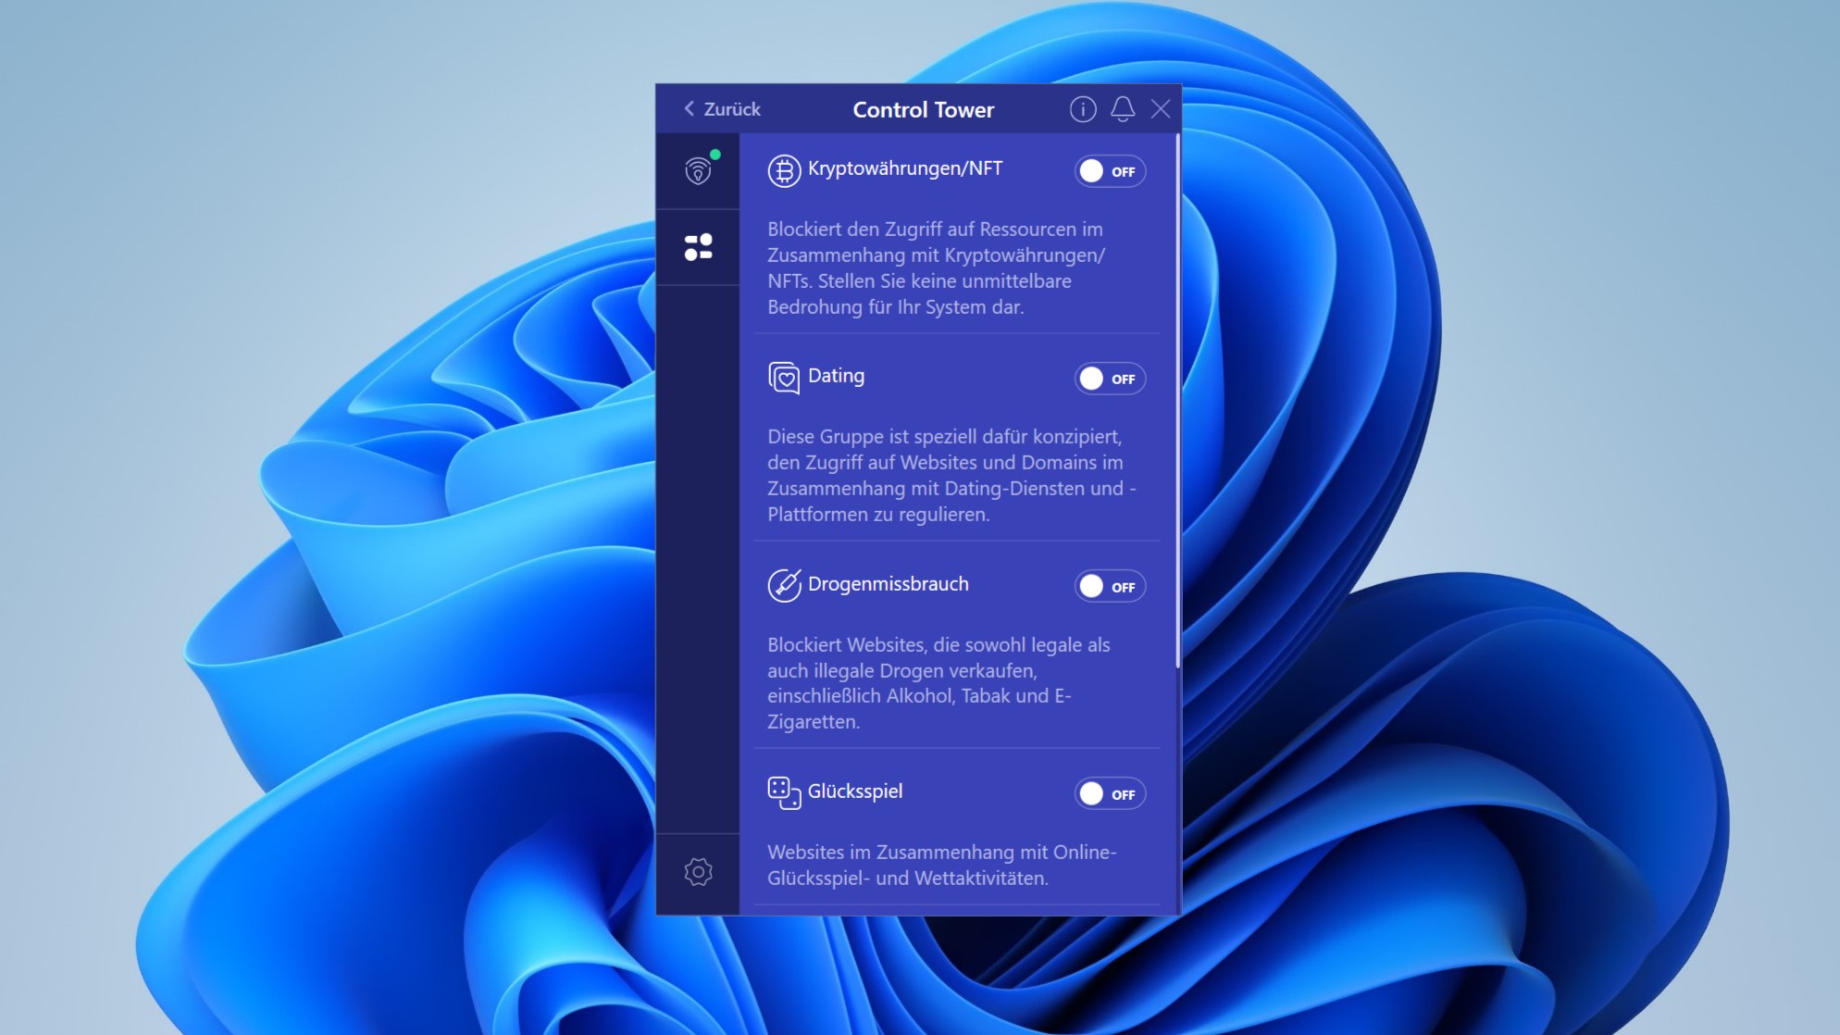1840x1035 pixels.
Task: Click the Kryptowährungen/NFT bitcoin icon
Action: (784, 171)
